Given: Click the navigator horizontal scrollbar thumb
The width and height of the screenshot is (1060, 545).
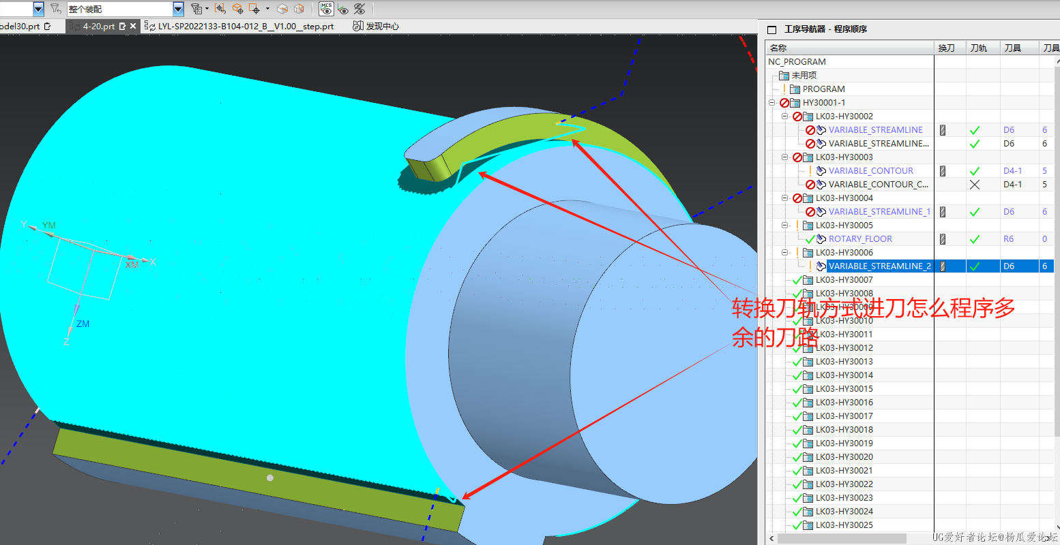Looking at the screenshot, I should point(842,538).
